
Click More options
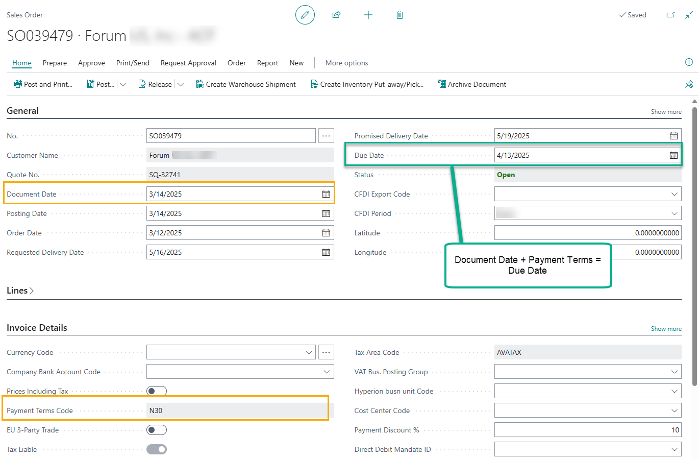346,63
